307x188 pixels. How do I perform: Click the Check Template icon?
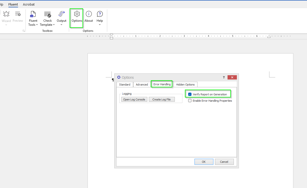click(x=47, y=14)
